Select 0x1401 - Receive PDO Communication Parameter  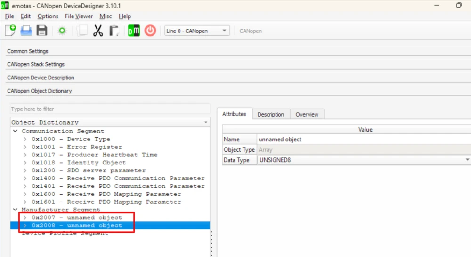[118, 186]
